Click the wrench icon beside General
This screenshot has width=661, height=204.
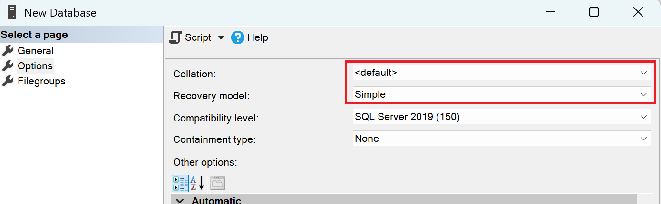[x=8, y=51]
